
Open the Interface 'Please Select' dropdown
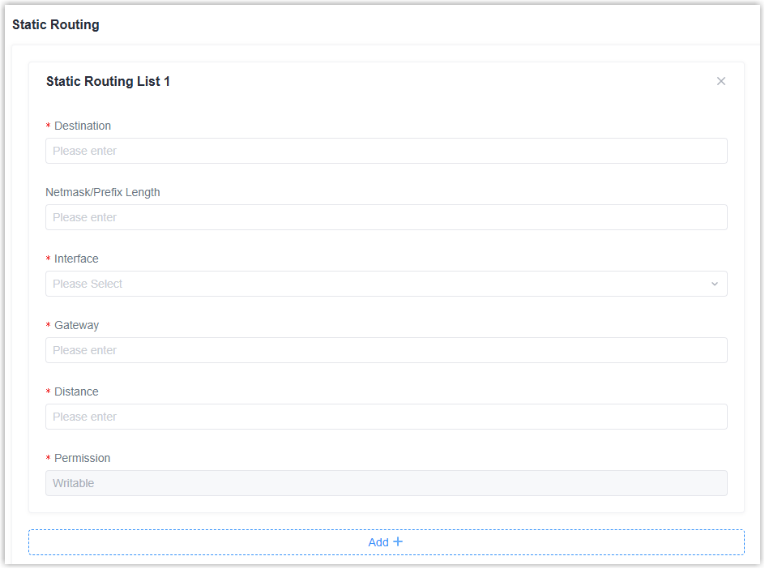click(x=386, y=284)
